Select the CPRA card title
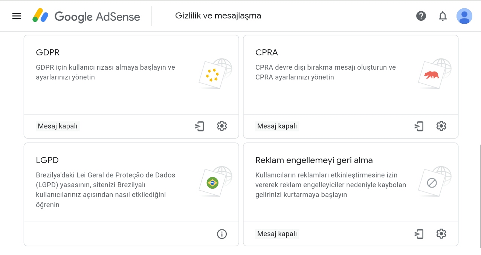 [x=267, y=52]
